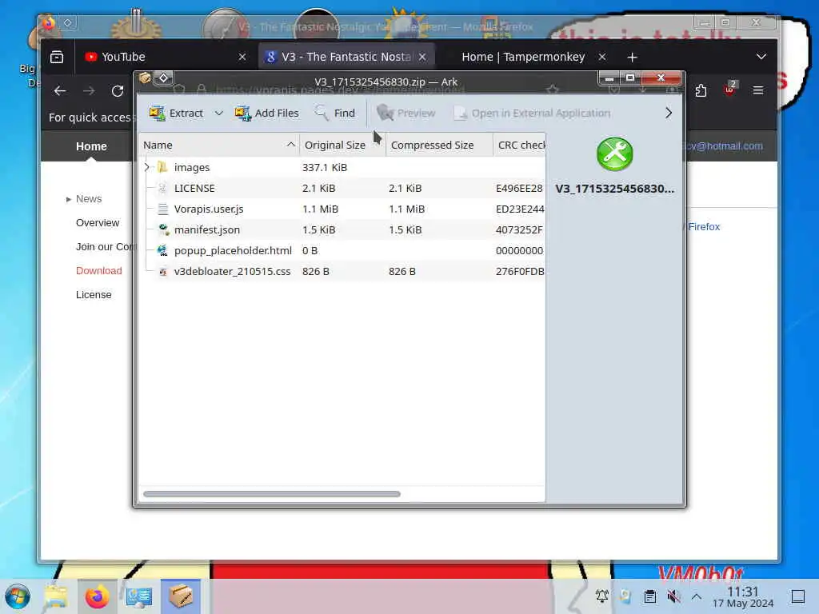Screen dimensions: 819x614
Task: Select the images folder row
Action: click(x=342, y=167)
